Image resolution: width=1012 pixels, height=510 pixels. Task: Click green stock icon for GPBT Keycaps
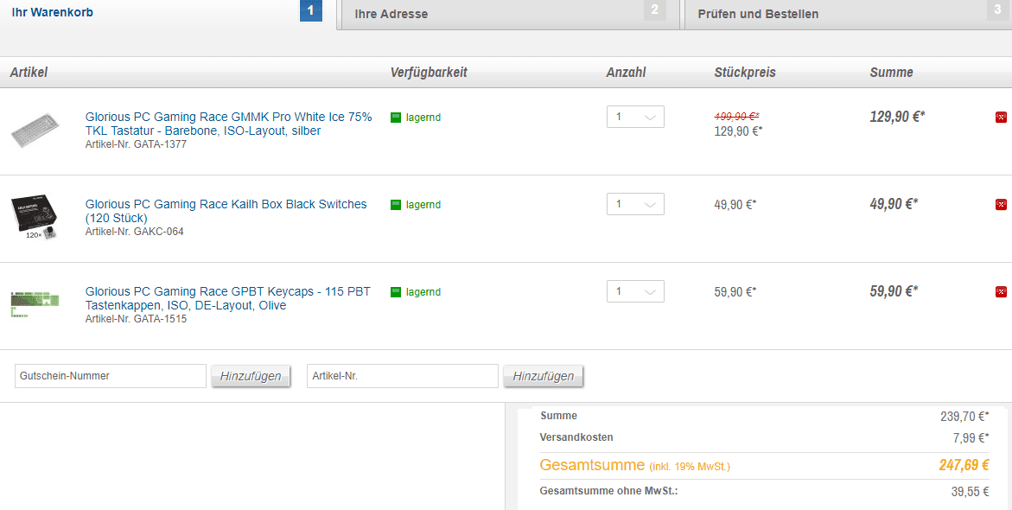click(396, 292)
